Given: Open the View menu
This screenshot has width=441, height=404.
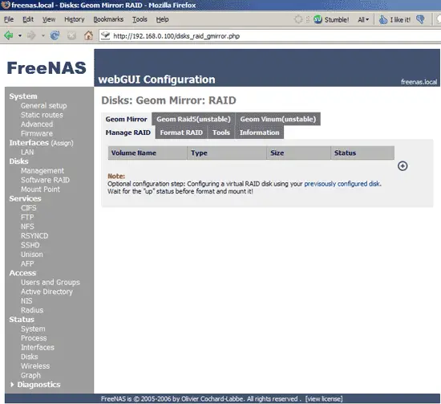Looking at the screenshot, I should (49, 19).
